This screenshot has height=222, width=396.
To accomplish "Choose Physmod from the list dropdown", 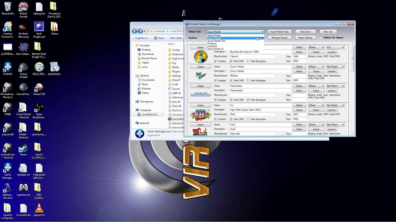I will pyautogui.click(x=235, y=43).
